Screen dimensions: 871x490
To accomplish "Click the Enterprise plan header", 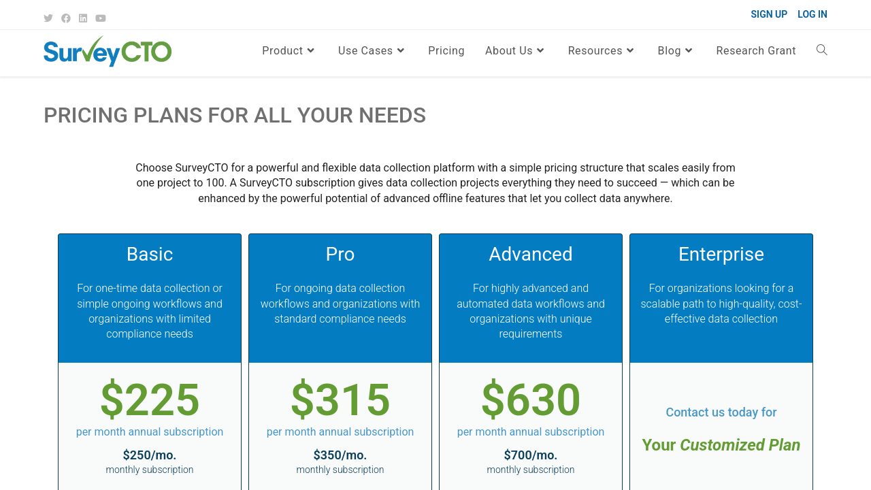I will 721,255.
